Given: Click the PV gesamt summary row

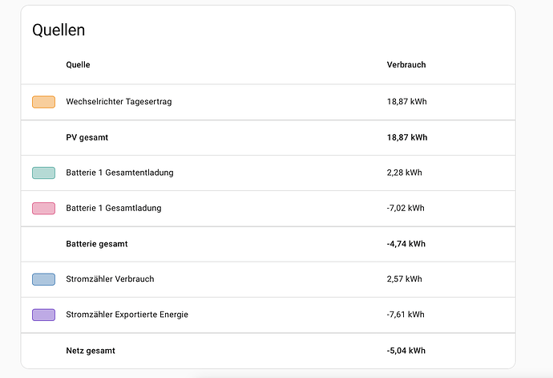Looking at the screenshot, I should tap(268, 137).
